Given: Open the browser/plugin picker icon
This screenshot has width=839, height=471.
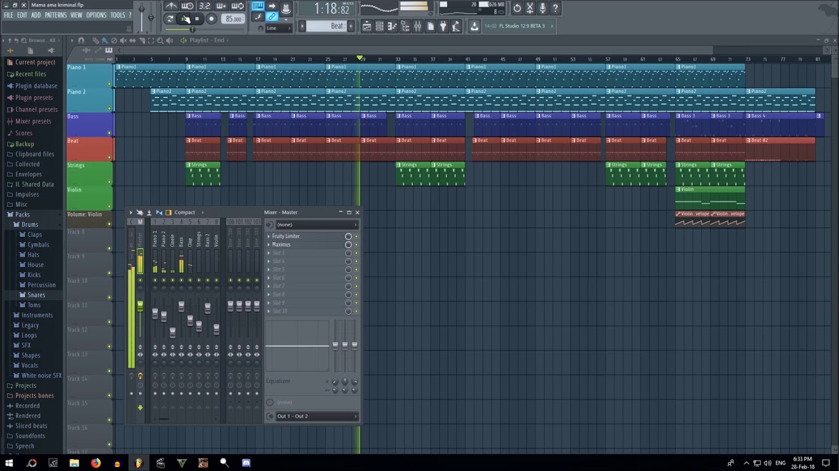Looking at the screenshot, I should [405, 26].
